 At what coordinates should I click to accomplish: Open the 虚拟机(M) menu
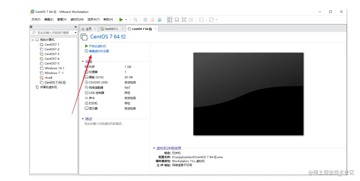[77, 20]
